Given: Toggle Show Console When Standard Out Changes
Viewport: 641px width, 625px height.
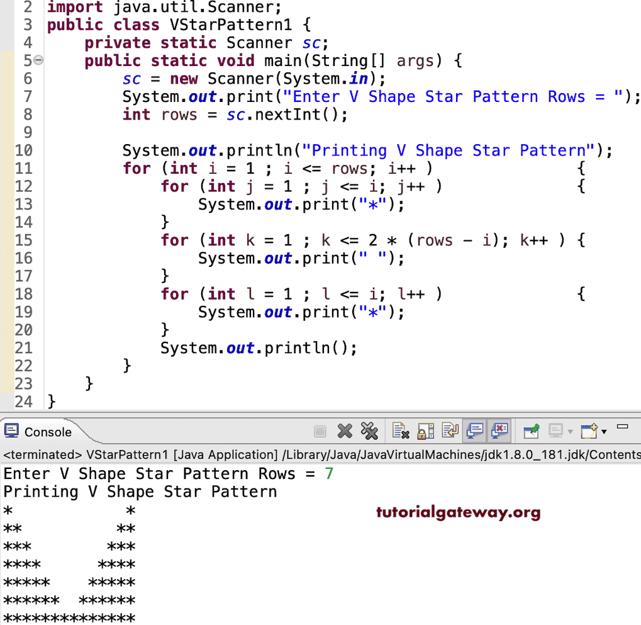Looking at the screenshot, I should [475, 431].
